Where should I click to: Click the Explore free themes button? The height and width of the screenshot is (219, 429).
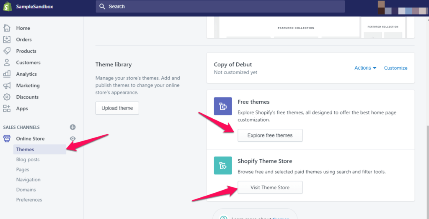point(270,135)
